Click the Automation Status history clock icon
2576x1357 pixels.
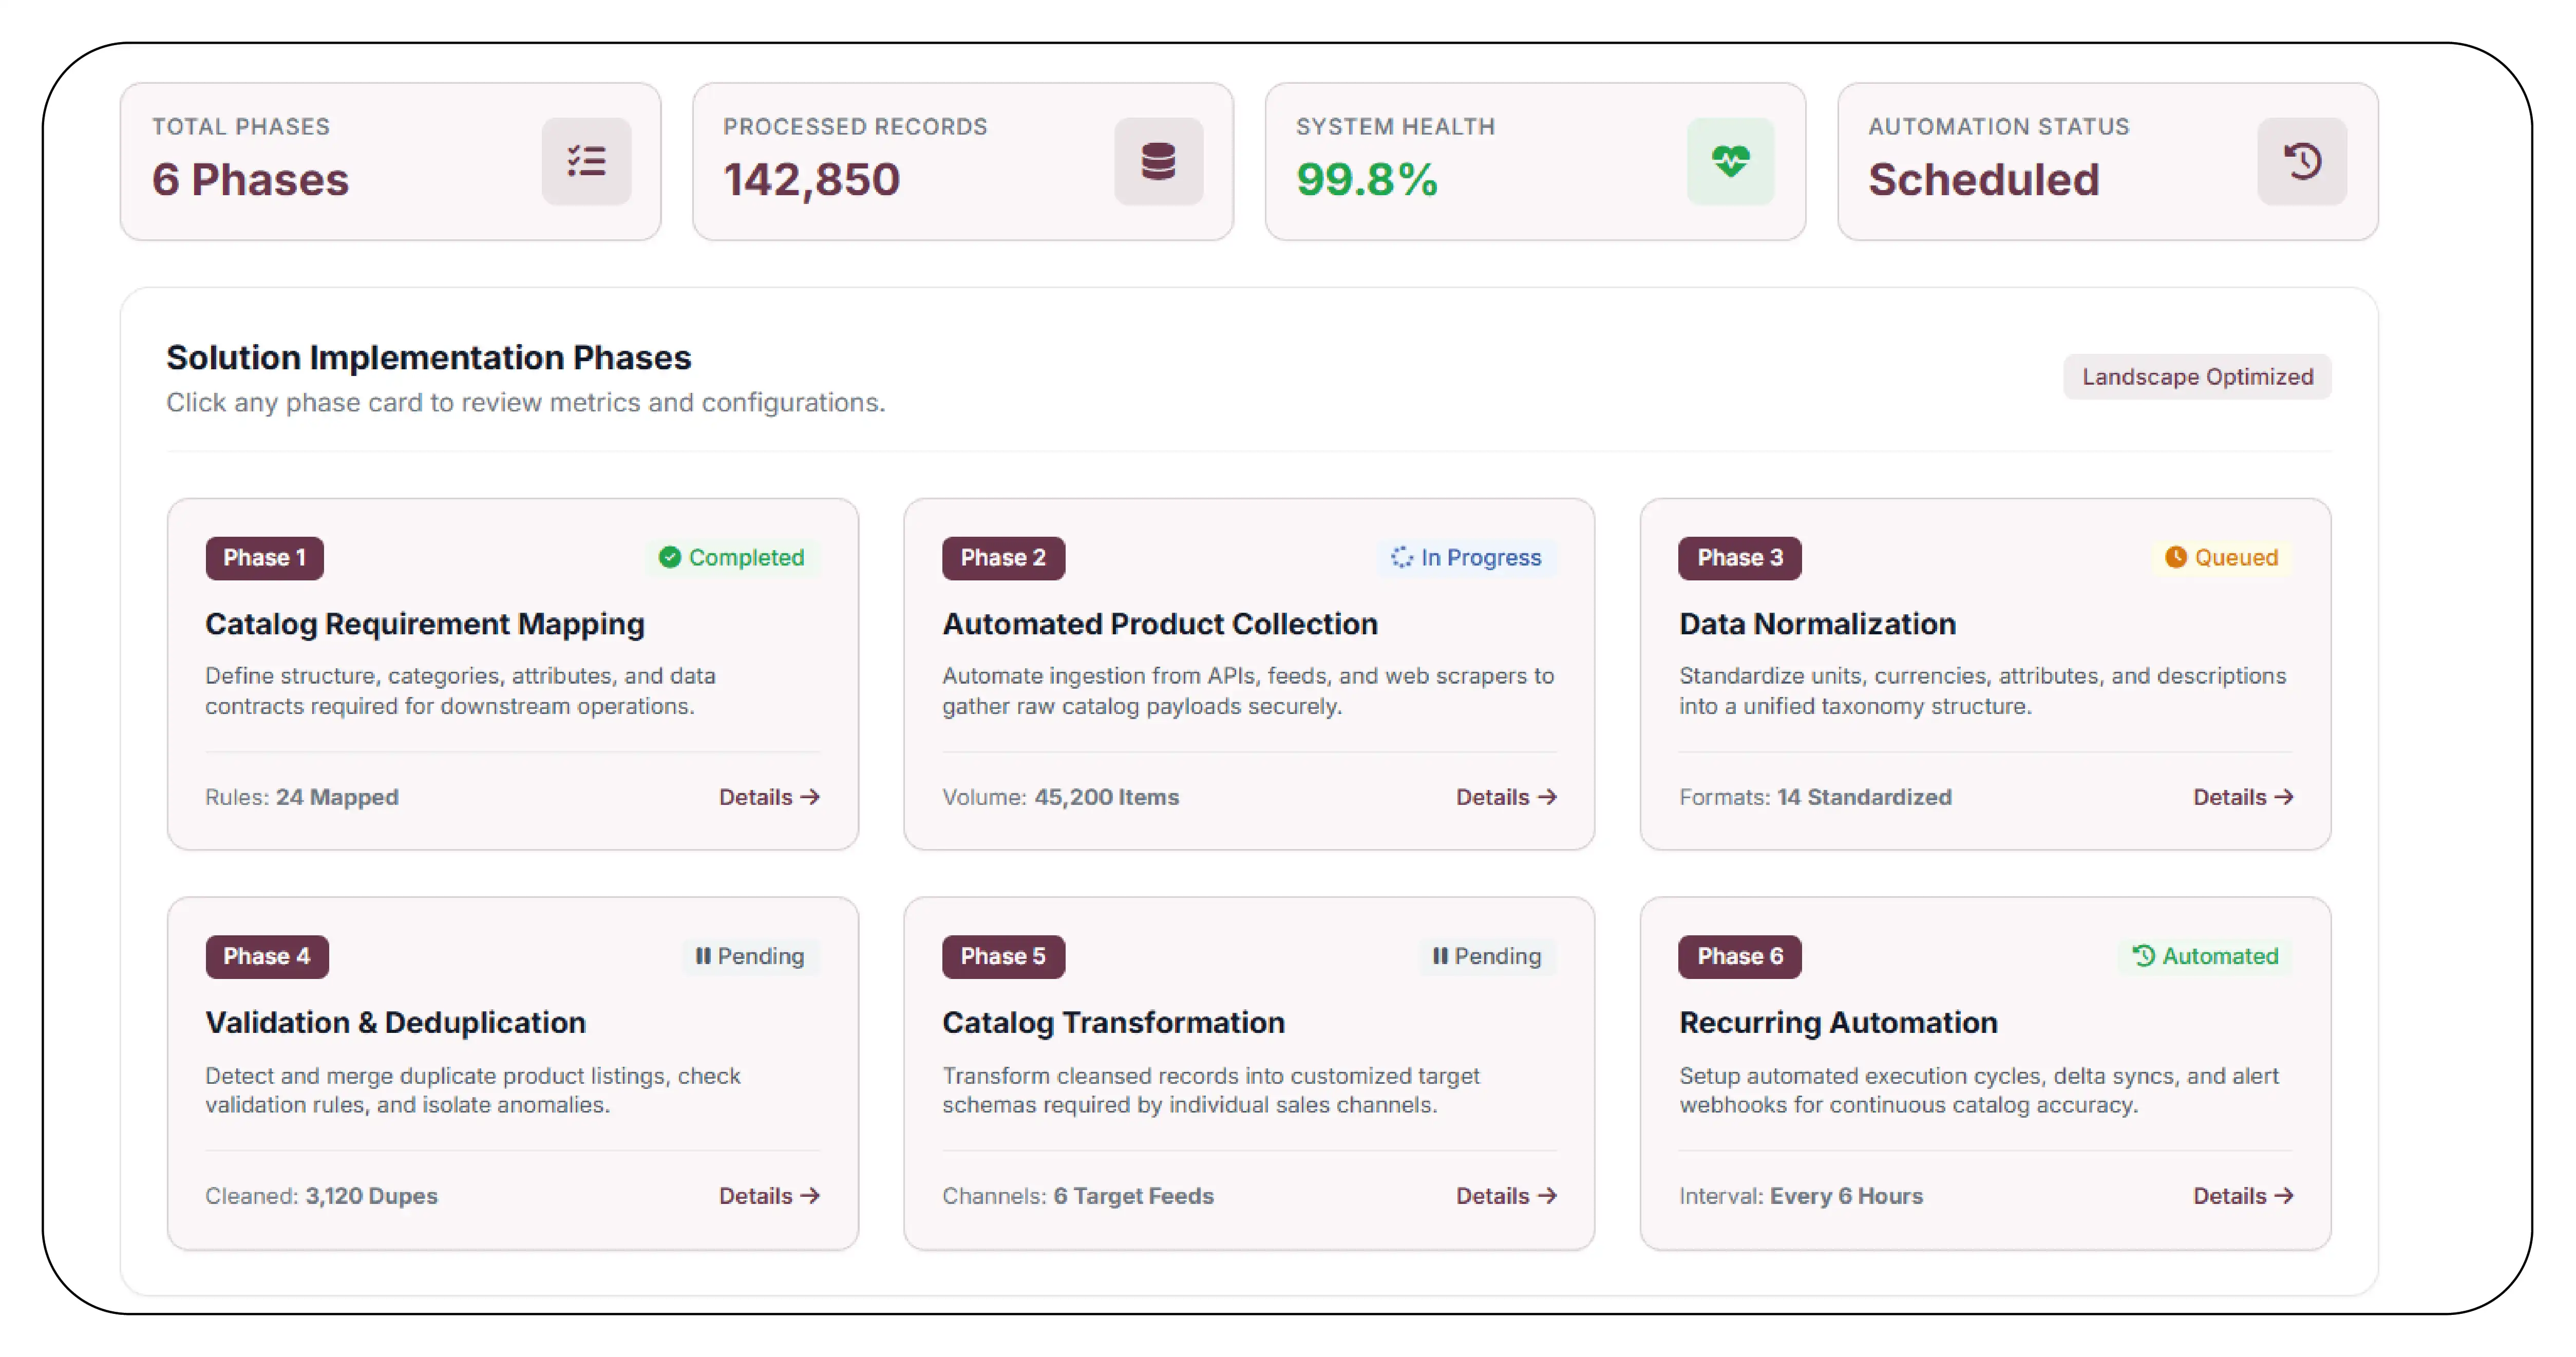pos(2302,161)
